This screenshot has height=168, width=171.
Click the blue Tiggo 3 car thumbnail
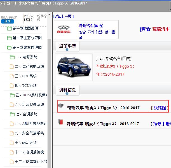(74, 67)
